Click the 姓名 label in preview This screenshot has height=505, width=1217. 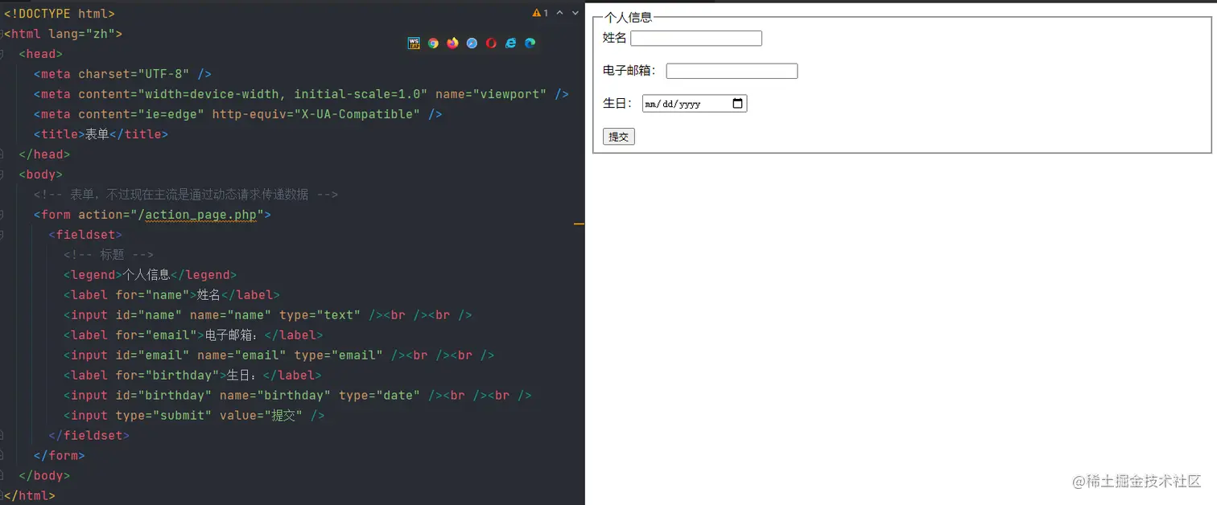614,39
